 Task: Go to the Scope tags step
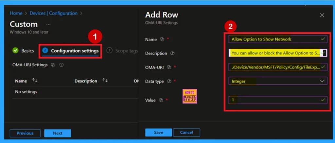click(122, 51)
